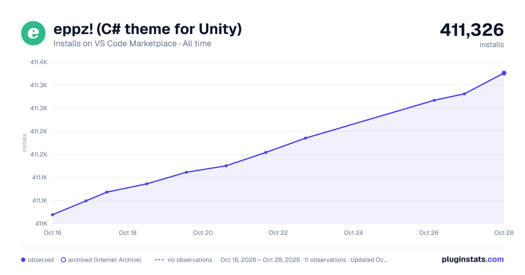Click the 'installs' label under the total
This screenshot has width=525, height=275.
(492, 45)
